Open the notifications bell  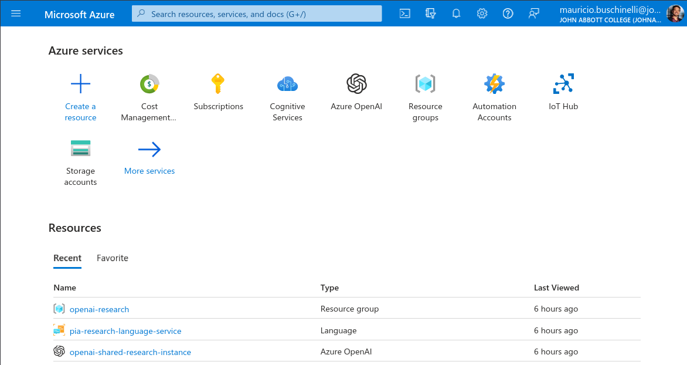[456, 13]
